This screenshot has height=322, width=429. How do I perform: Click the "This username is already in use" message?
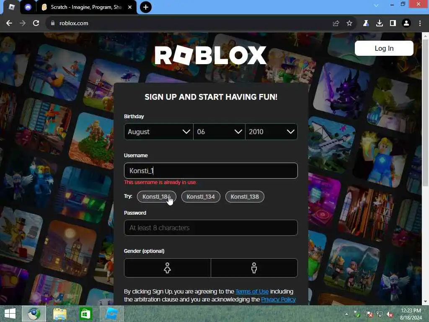click(160, 182)
